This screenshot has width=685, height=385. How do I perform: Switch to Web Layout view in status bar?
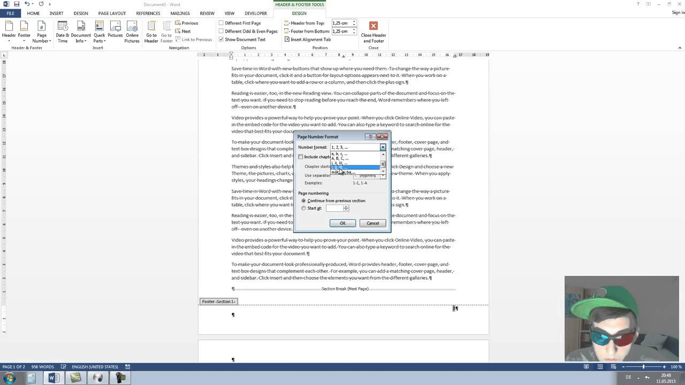click(x=613, y=367)
